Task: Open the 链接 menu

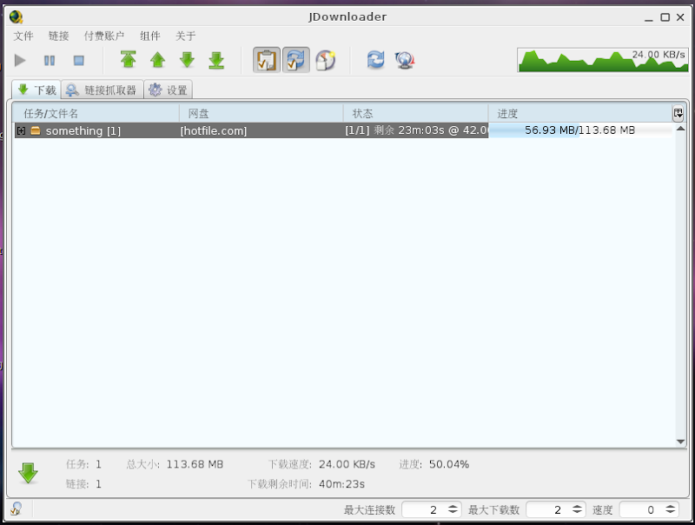Action: (58, 36)
